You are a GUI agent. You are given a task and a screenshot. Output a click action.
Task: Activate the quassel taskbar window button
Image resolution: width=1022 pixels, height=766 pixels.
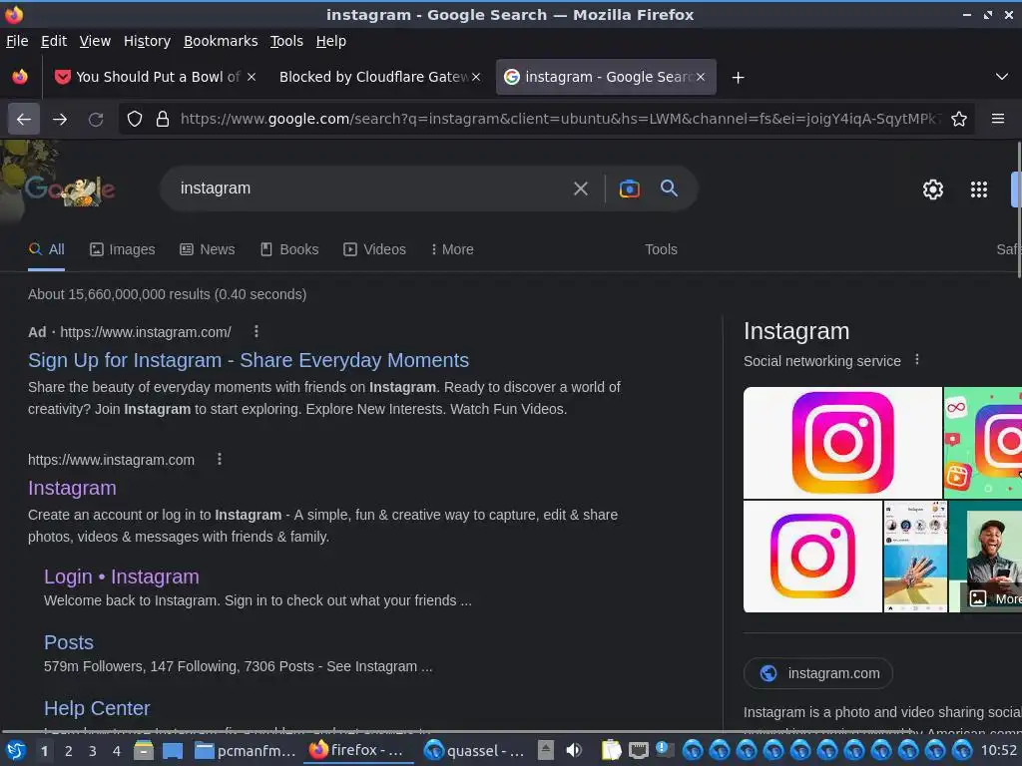pyautogui.click(x=474, y=750)
